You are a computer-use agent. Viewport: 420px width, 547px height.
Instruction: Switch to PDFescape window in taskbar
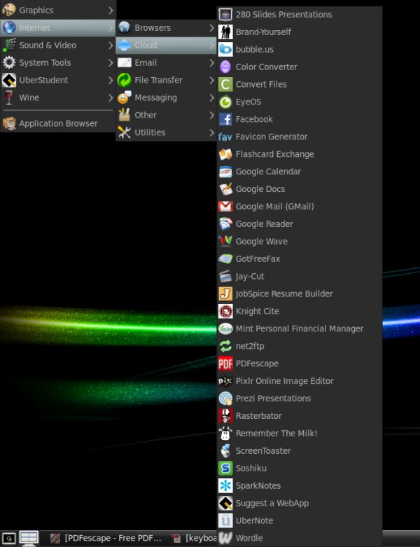(x=106, y=538)
